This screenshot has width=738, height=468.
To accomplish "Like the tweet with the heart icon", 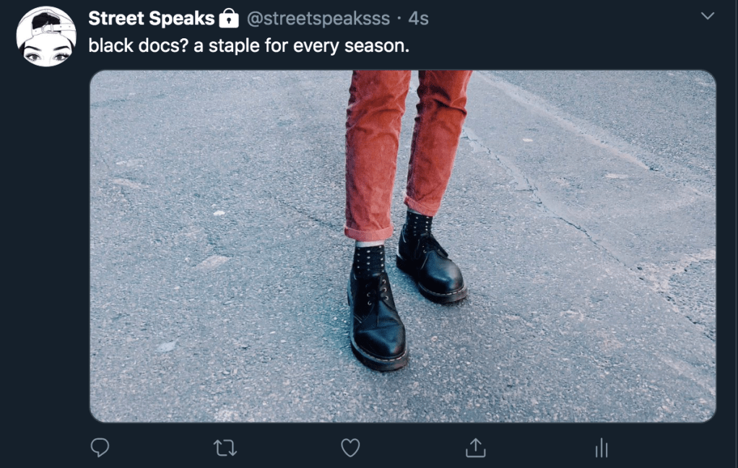I will (350, 448).
